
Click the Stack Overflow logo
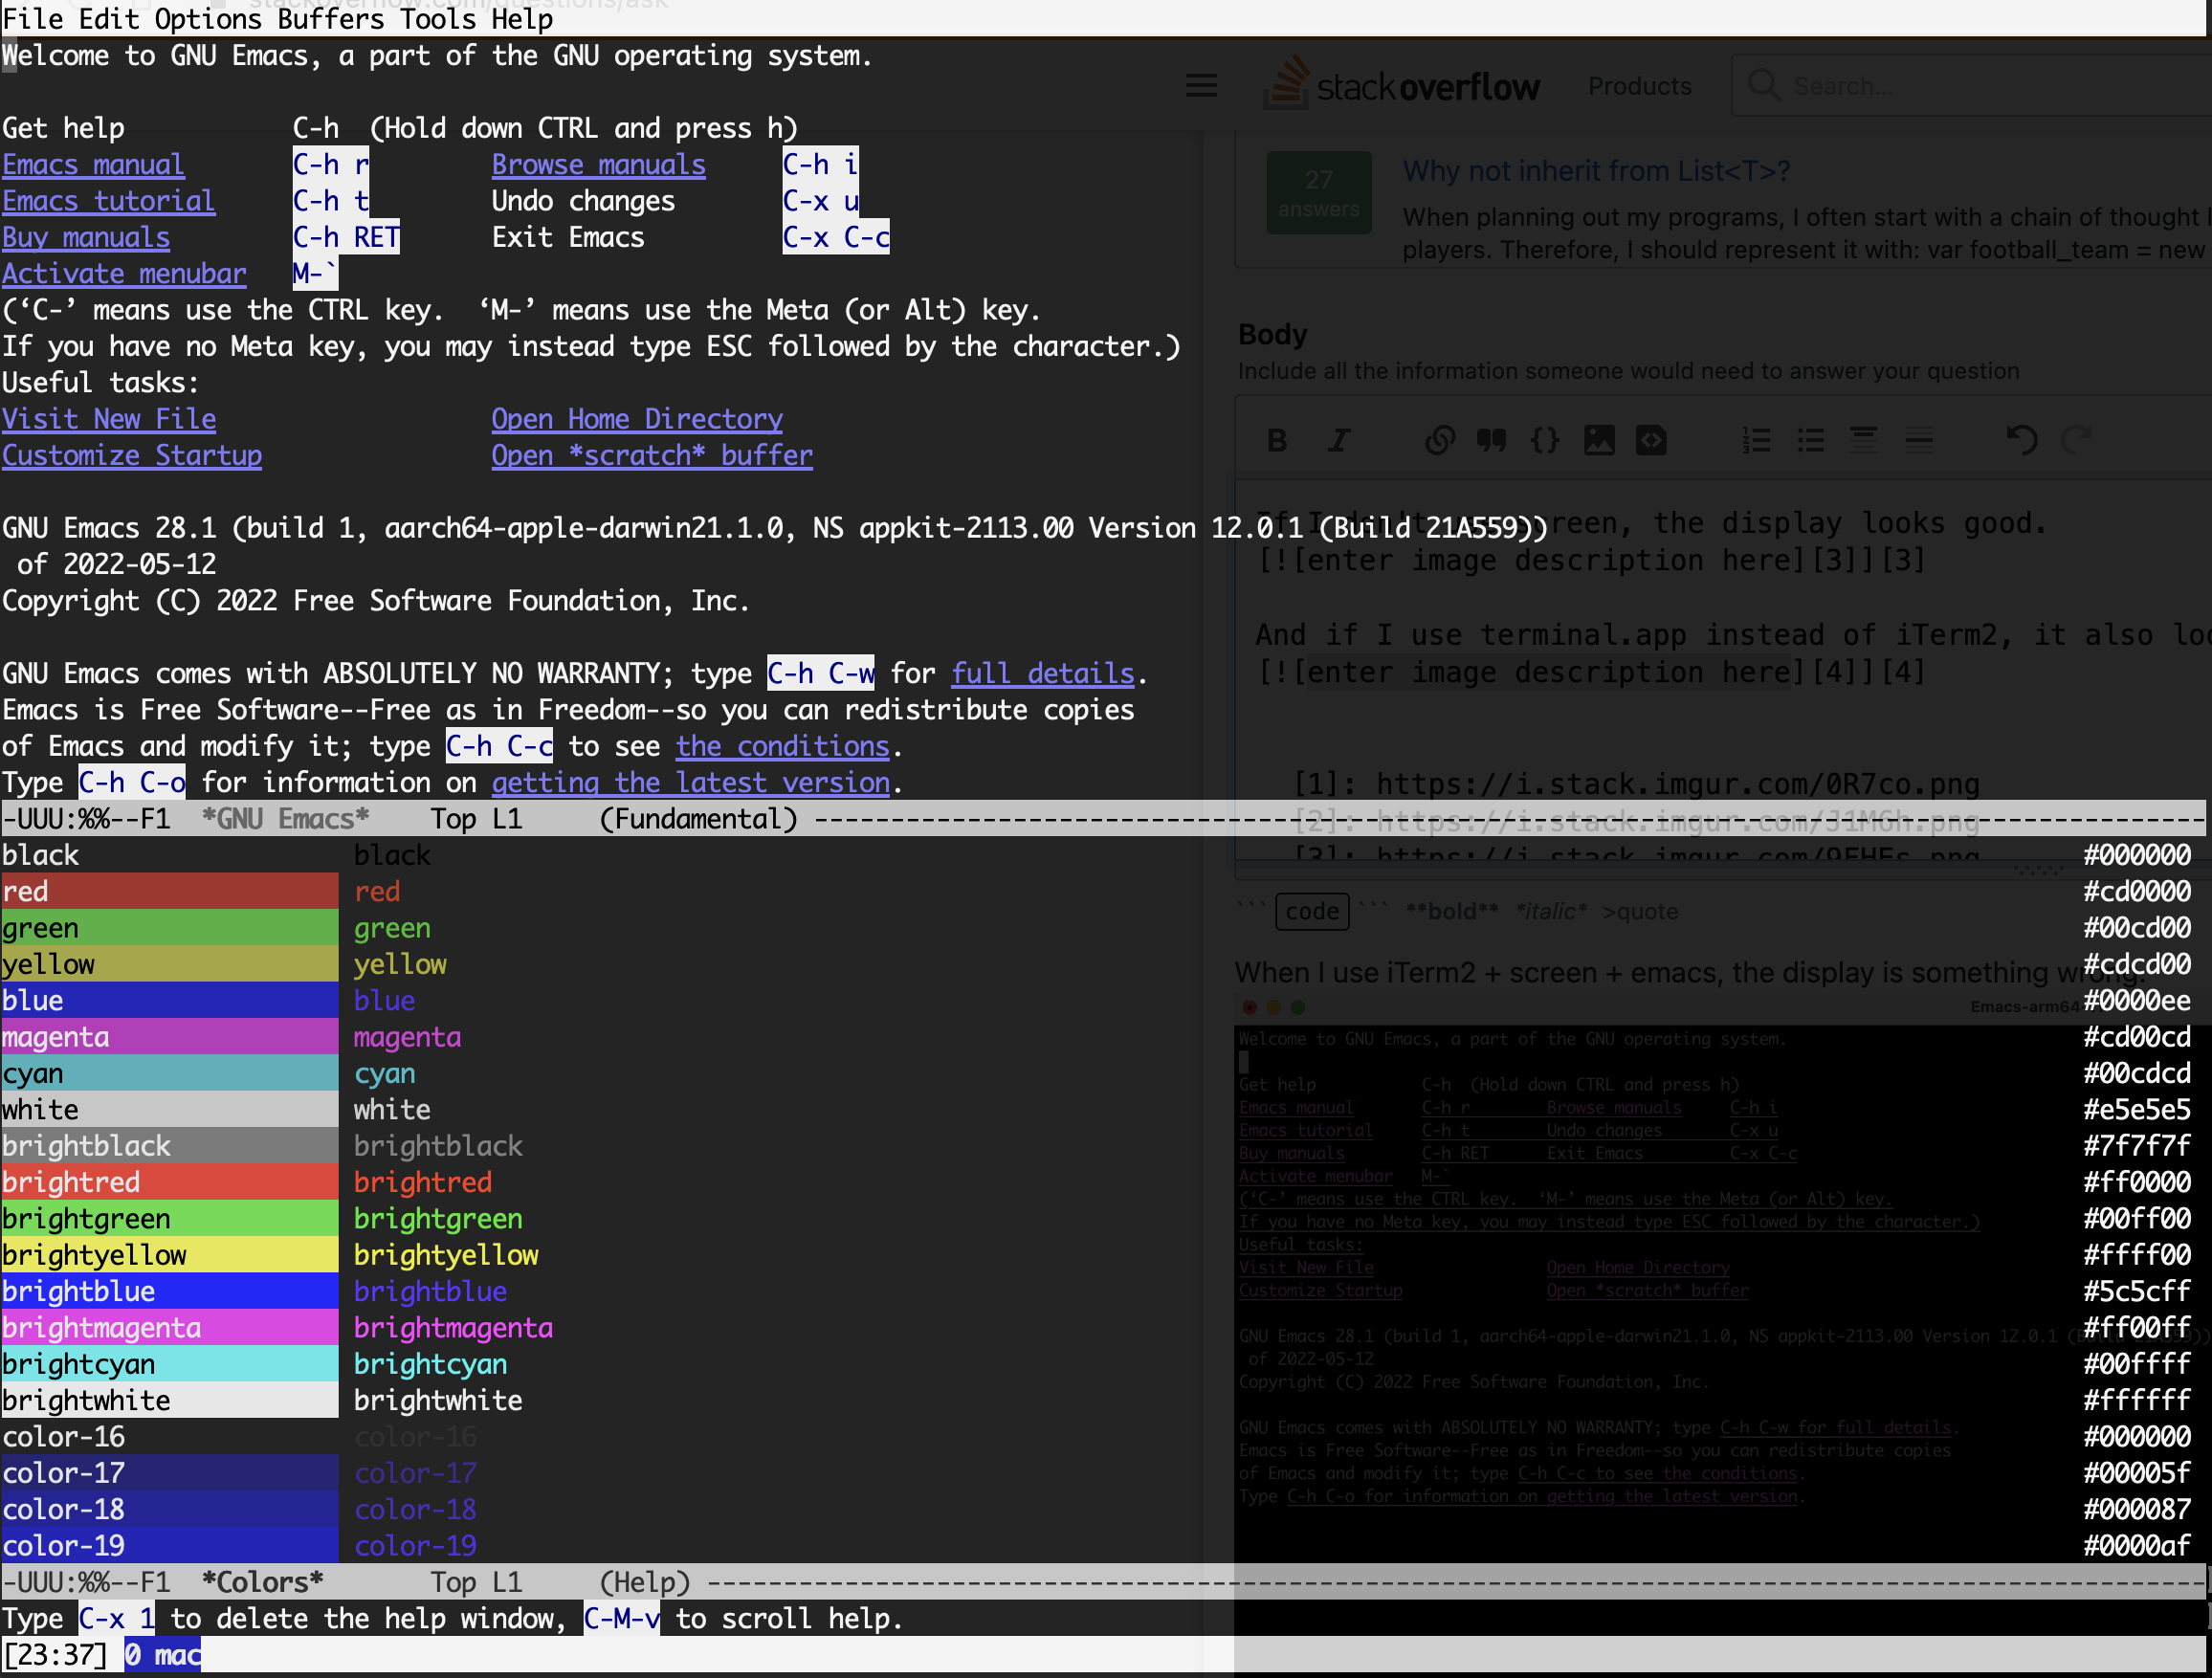point(1401,84)
